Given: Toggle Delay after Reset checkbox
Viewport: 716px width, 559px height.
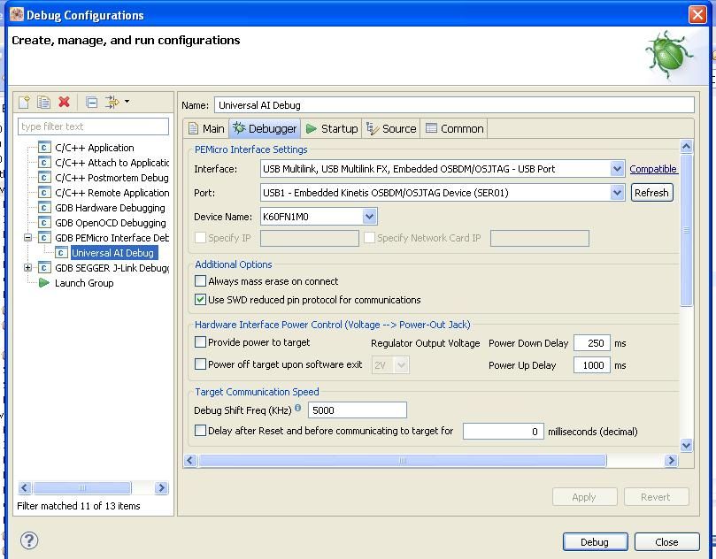Looking at the screenshot, I should point(200,431).
